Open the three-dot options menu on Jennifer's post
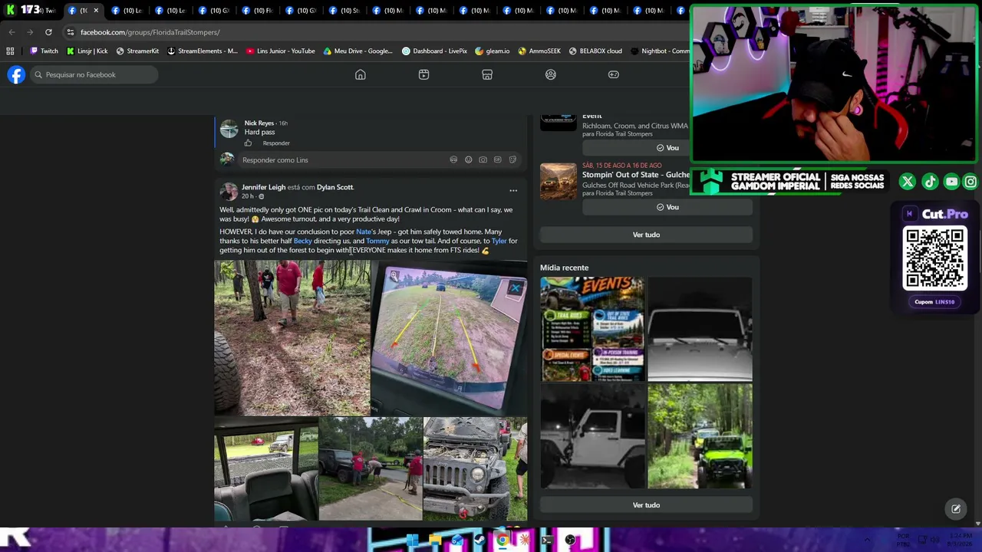 pyautogui.click(x=513, y=191)
